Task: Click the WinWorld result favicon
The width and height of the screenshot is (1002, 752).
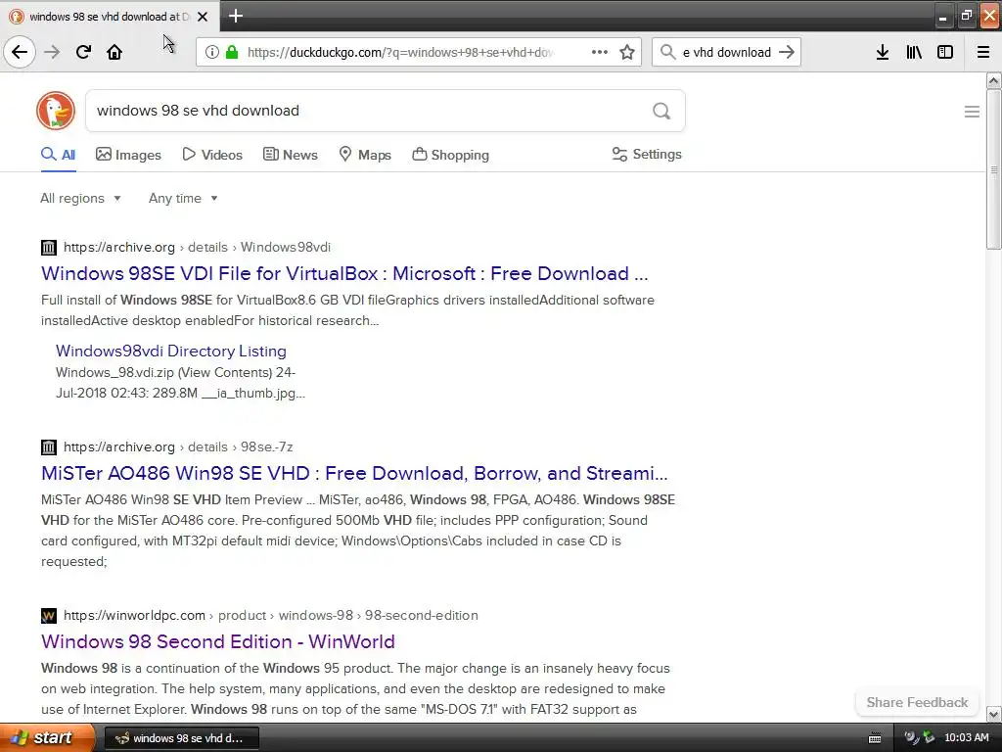Action: (49, 616)
